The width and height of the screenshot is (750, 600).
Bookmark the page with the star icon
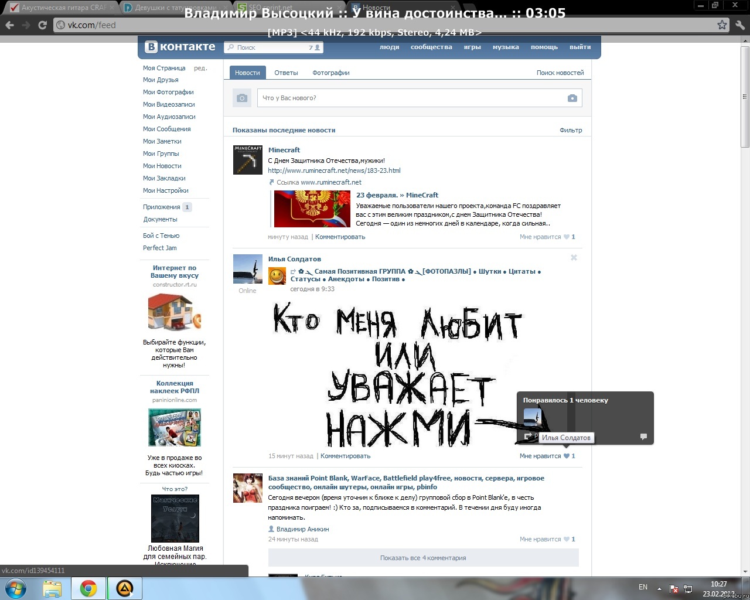722,25
